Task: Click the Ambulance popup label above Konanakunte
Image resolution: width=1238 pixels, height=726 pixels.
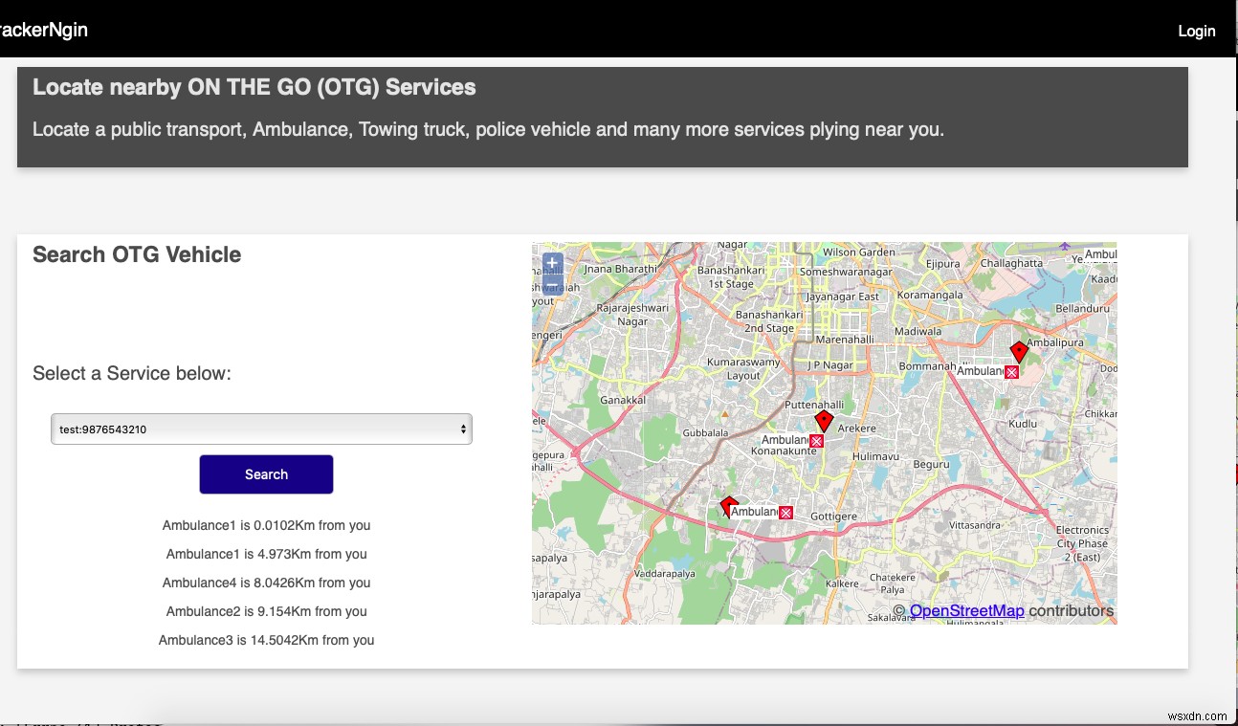Action: (785, 440)
